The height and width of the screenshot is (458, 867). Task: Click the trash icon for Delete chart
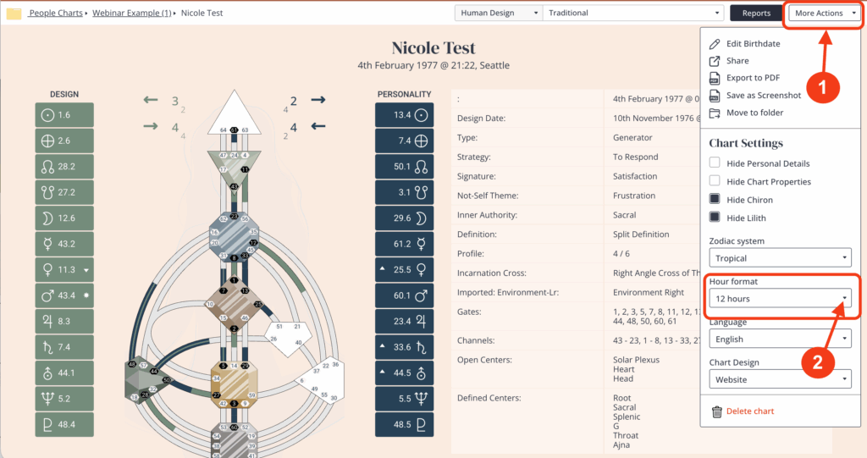point(716,411)
